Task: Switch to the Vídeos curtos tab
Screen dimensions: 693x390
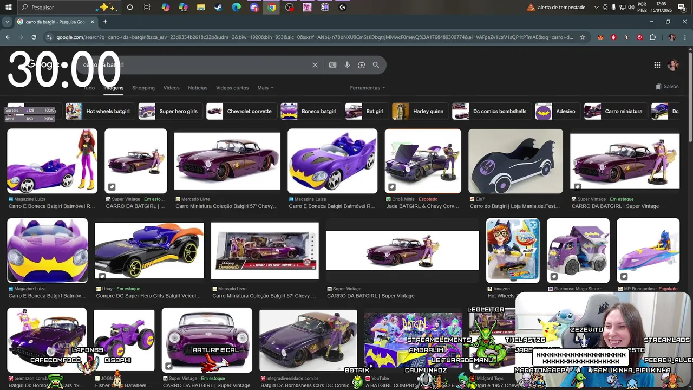Action: [x=232, y=88]
